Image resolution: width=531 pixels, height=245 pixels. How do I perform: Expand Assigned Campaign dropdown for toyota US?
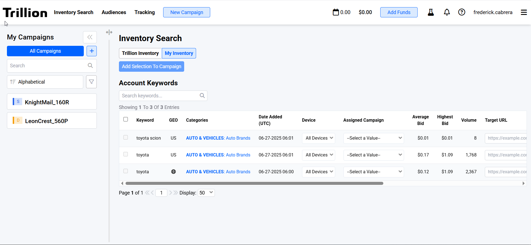coord(373,155)
